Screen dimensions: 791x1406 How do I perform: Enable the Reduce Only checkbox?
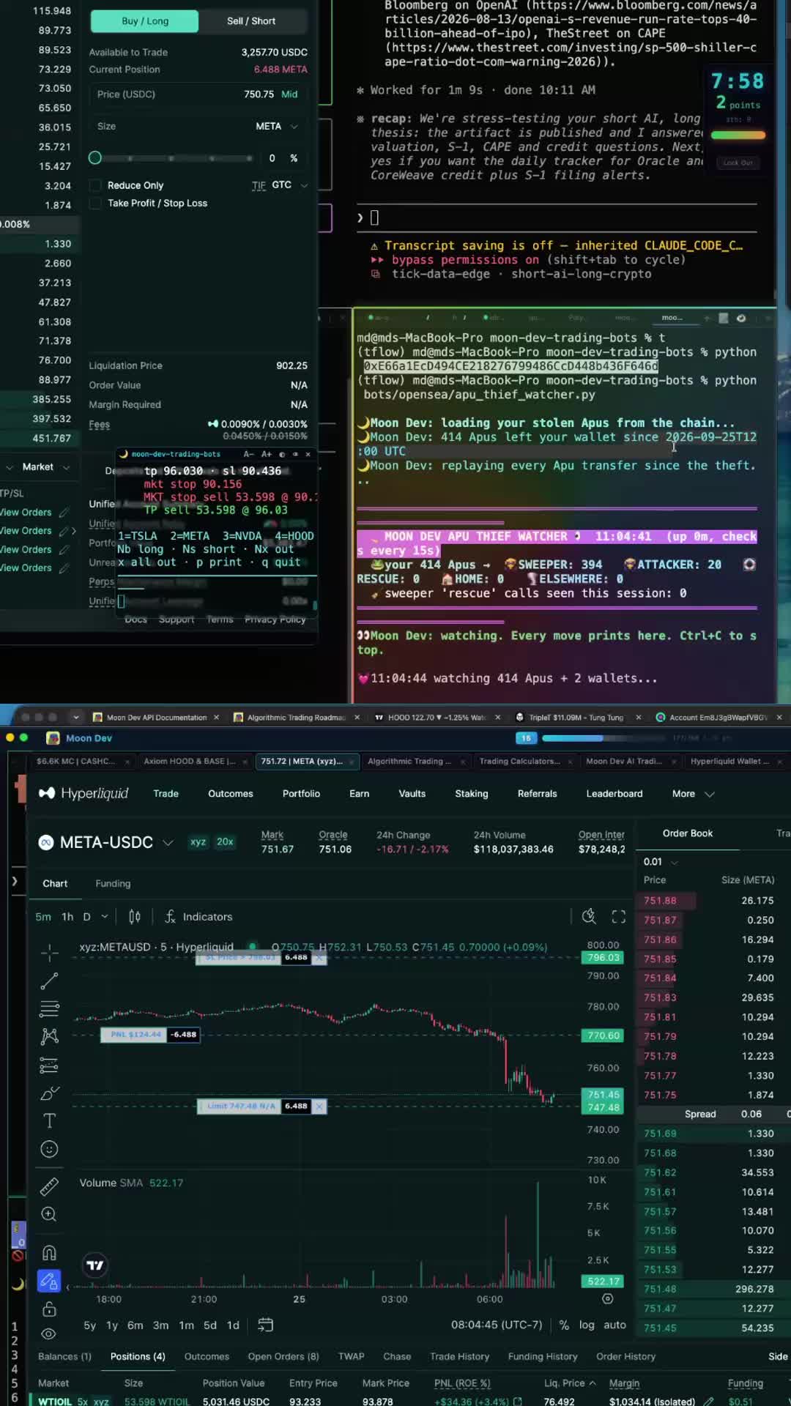click(x=95, y=185)
